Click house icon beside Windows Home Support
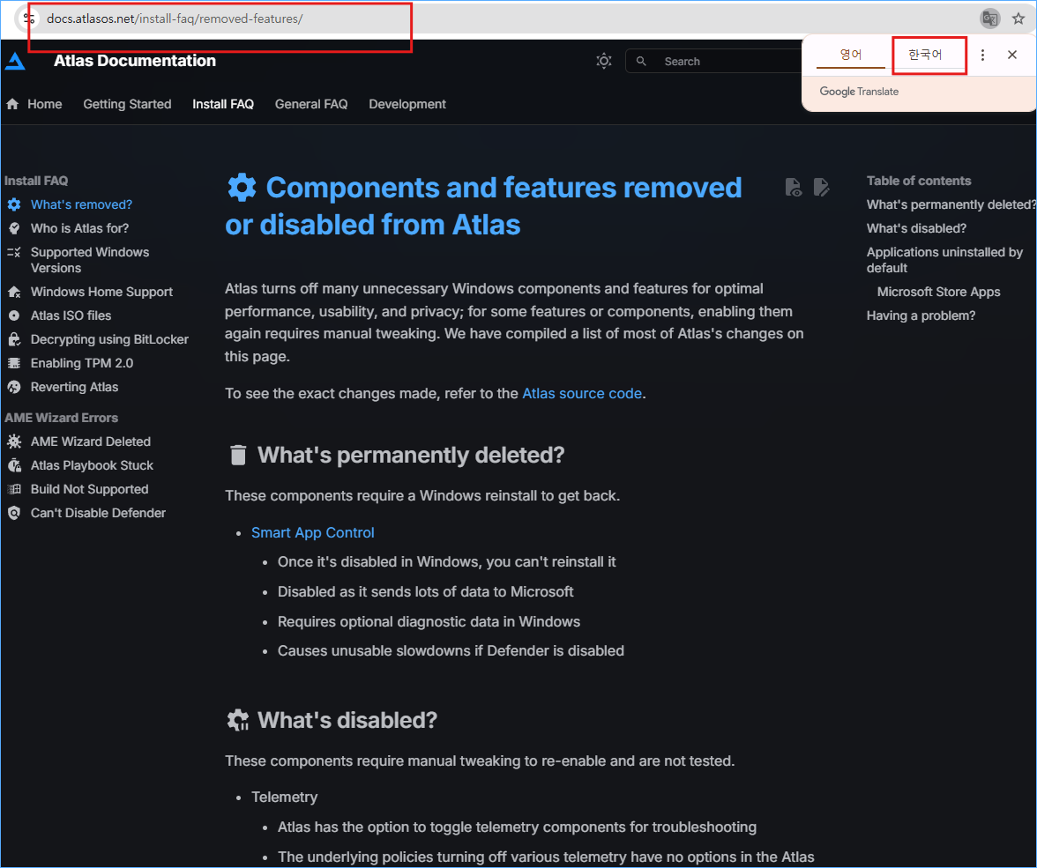Viewport: 1037px width, 868px height. (14, 293)
